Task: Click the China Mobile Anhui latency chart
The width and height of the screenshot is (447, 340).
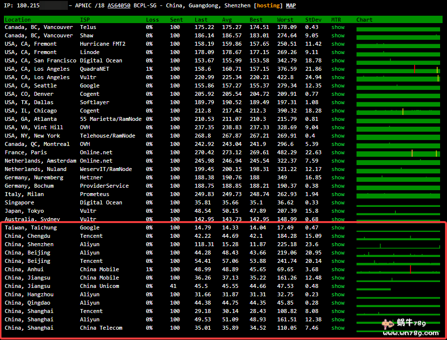Action: (398, 270)
